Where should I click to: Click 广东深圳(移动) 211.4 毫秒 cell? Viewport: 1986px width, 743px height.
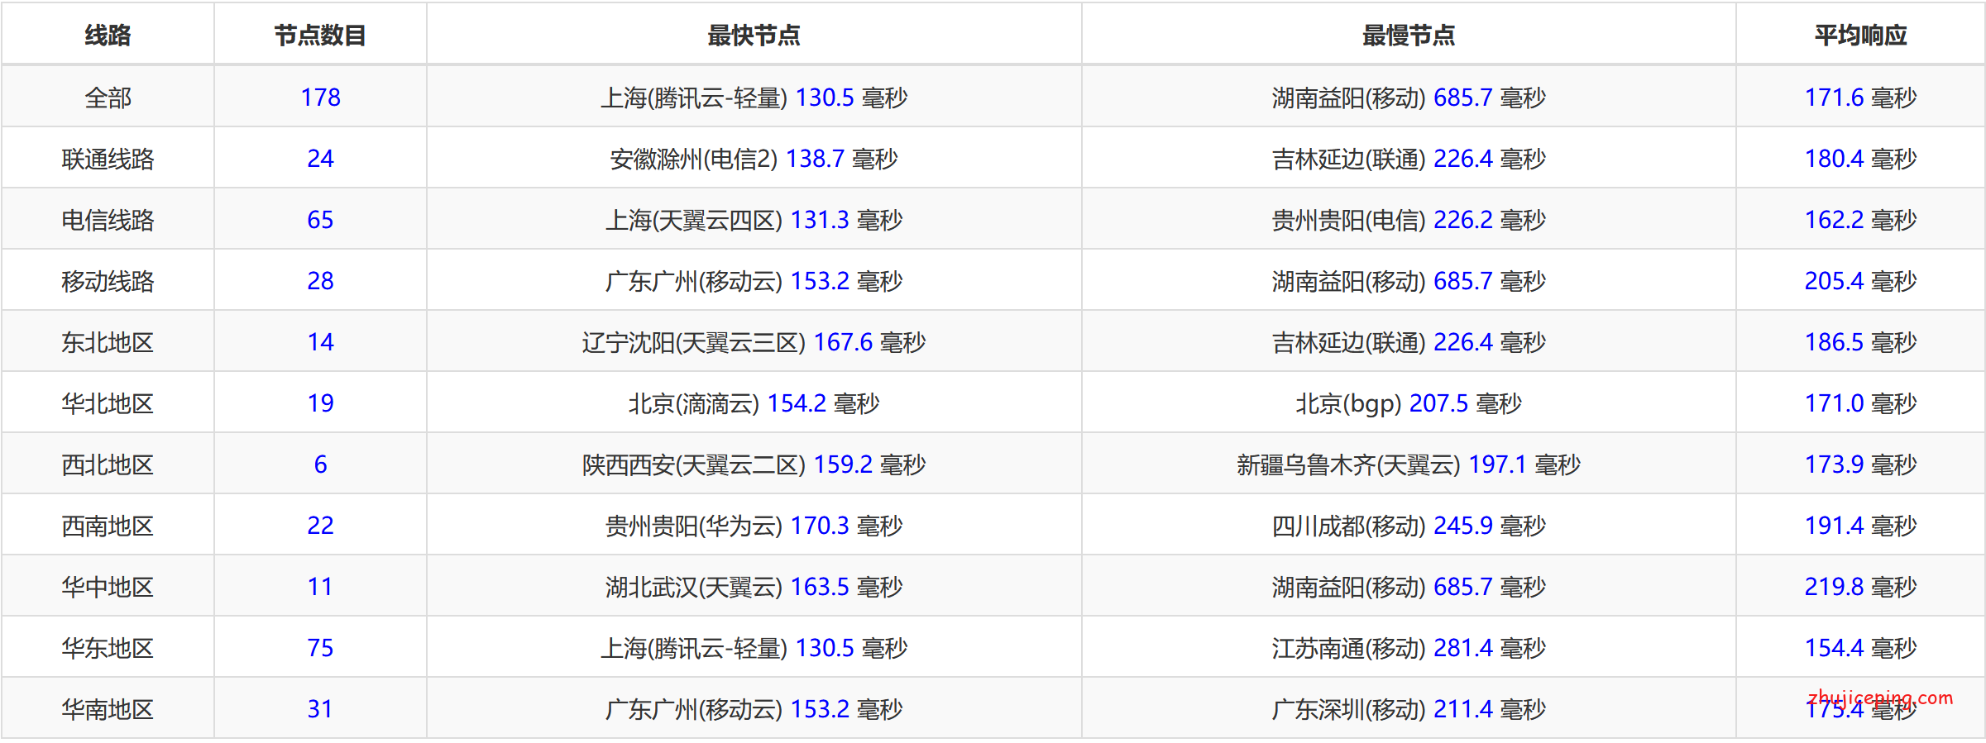pyautogui.click(x=1409, y=709)
